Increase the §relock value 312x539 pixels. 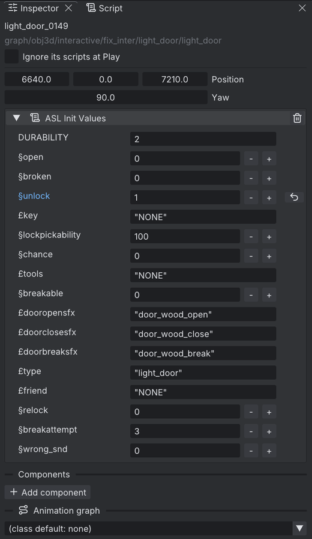click(269, 412)
